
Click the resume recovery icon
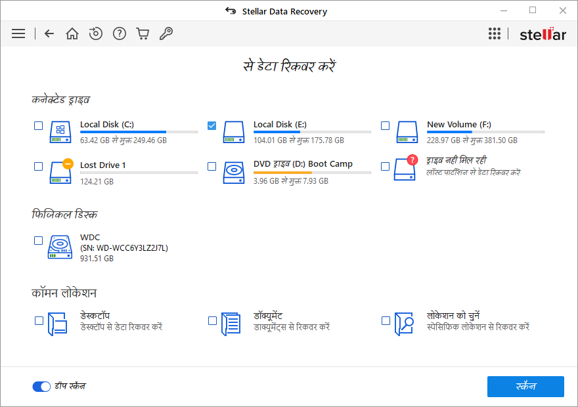96,33
